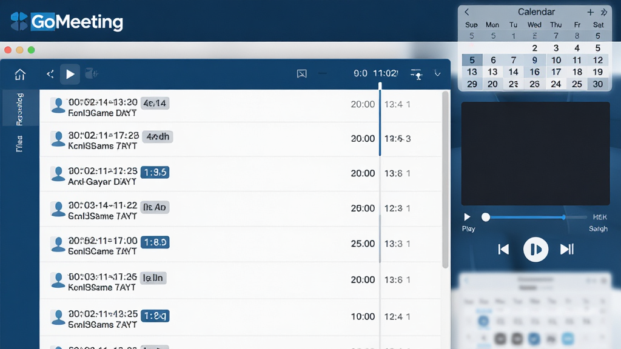Click the GoMeeting logo

coord(67,21)
